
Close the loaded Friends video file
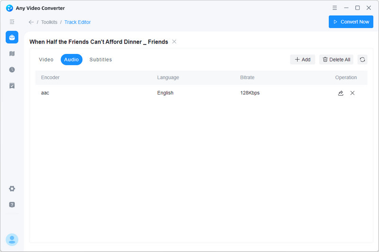click(x=174, y=42)
